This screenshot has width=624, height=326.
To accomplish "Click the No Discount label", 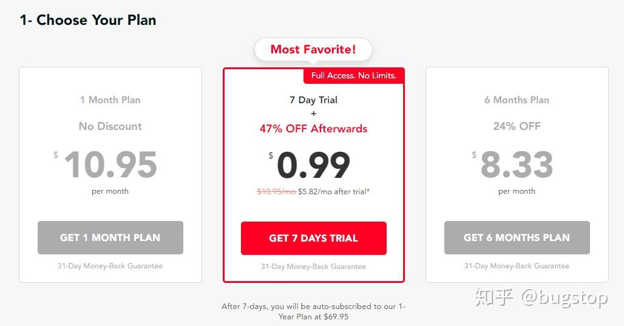I will [x=110, y=126].
